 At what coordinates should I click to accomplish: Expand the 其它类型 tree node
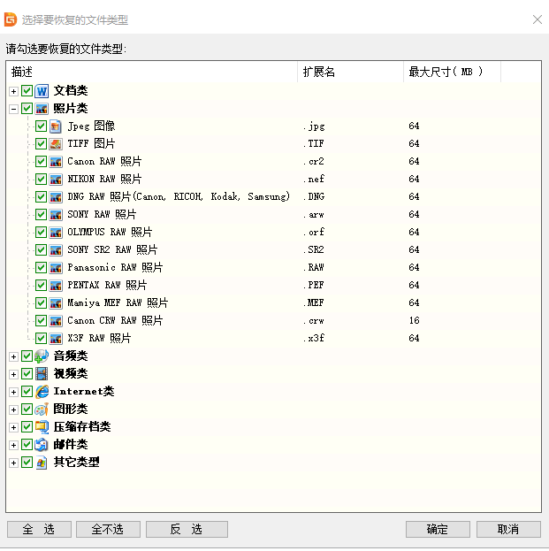coord(13,463)
